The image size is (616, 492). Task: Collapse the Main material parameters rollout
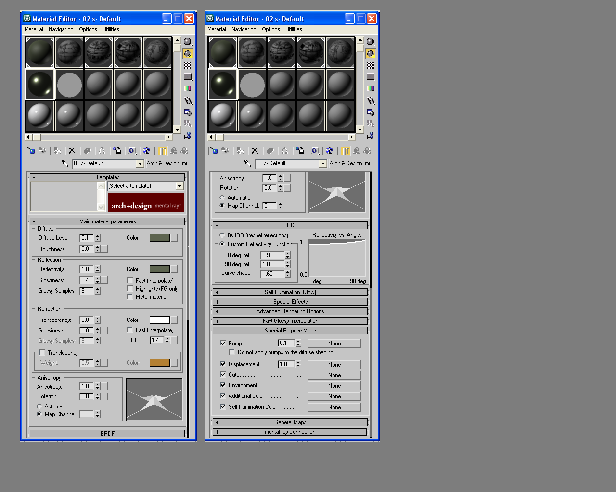point(107,221)
